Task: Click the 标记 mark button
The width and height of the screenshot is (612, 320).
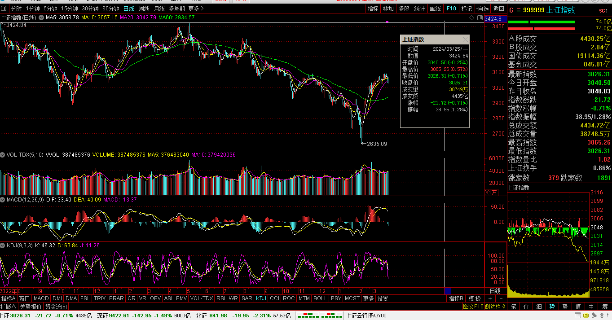Action: [x=467, y=9]
